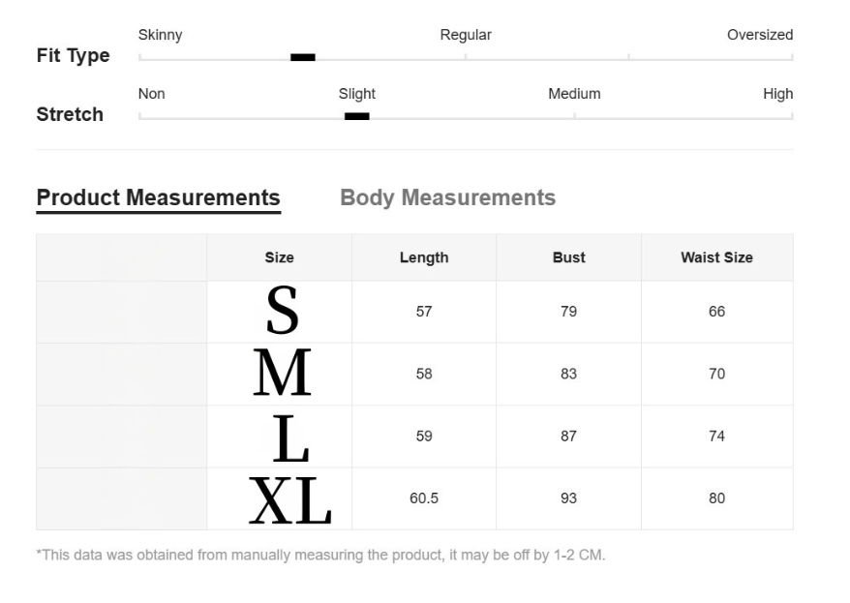The width and height of the screenshot is (850, 603).
Task: Click the Length column header
Action: [x=424, y=257]
